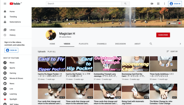Viewport: 184px width, 105px height.
Task: Click Card to Hip Pocket title
Action: tap(78, 75)
